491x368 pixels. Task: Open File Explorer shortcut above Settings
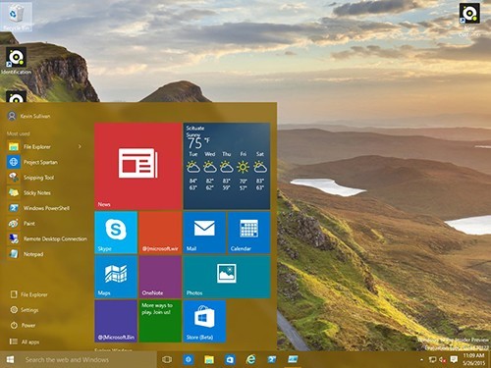pyautogui.click(x=29, y=294)
